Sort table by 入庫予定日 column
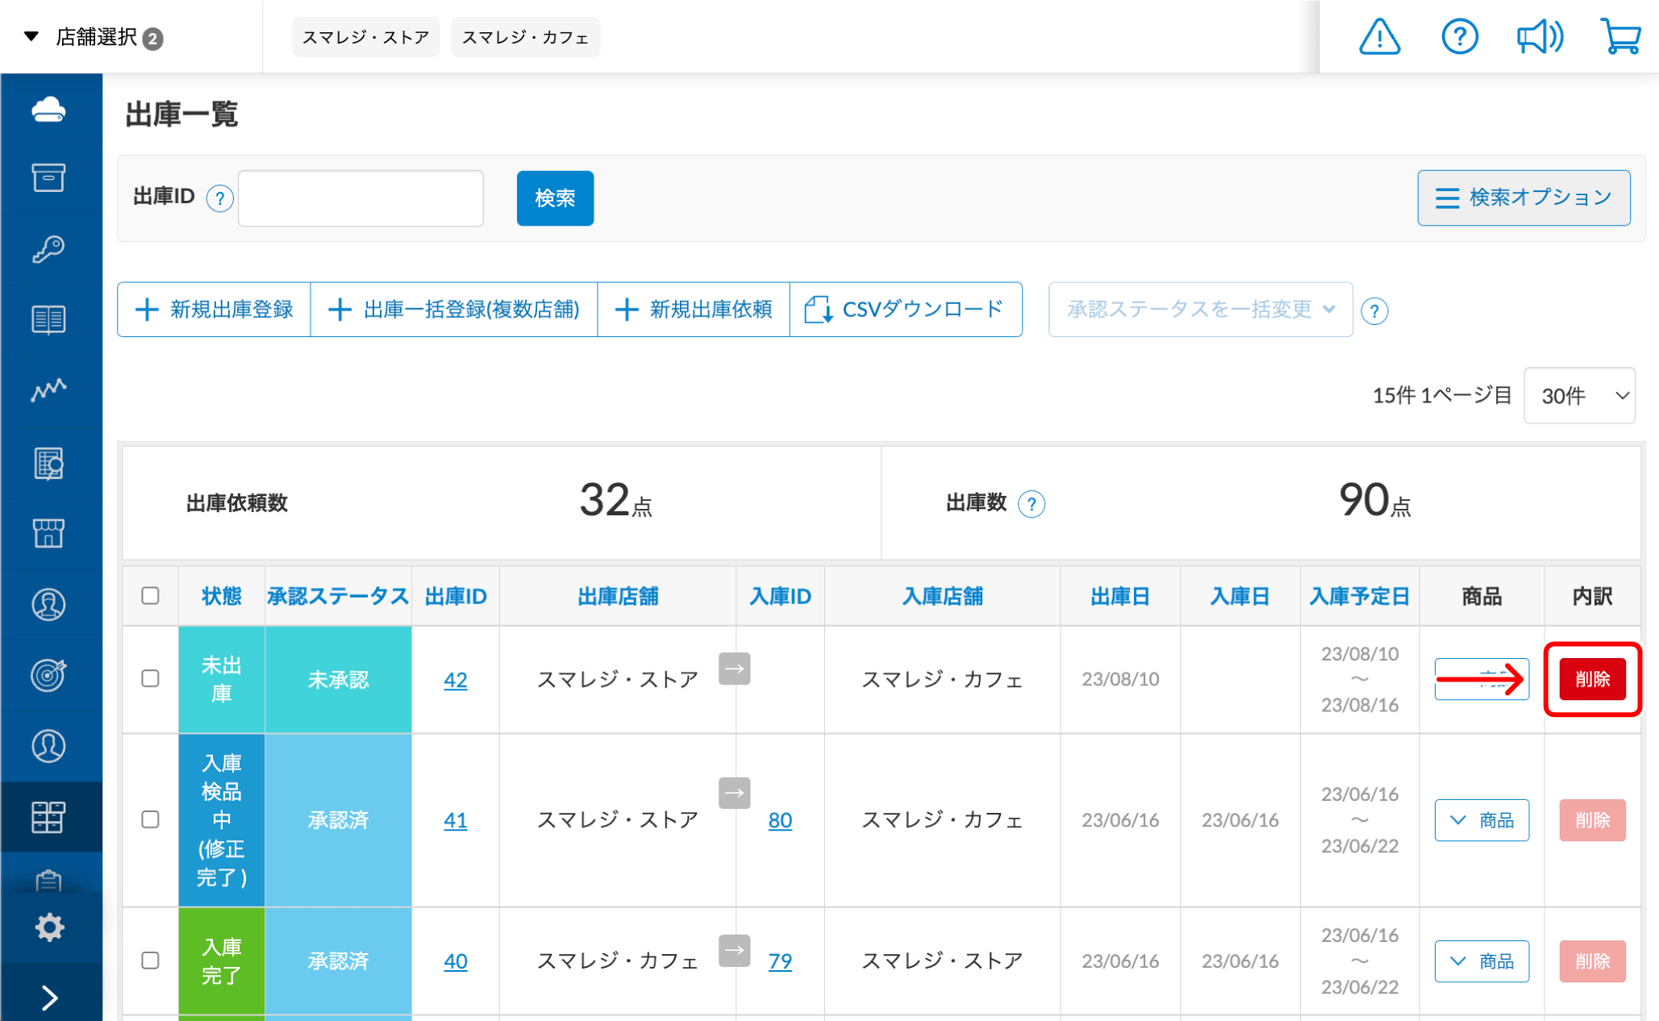Viewport: 1659px width, 1021px height. (x=1359, y=596)
